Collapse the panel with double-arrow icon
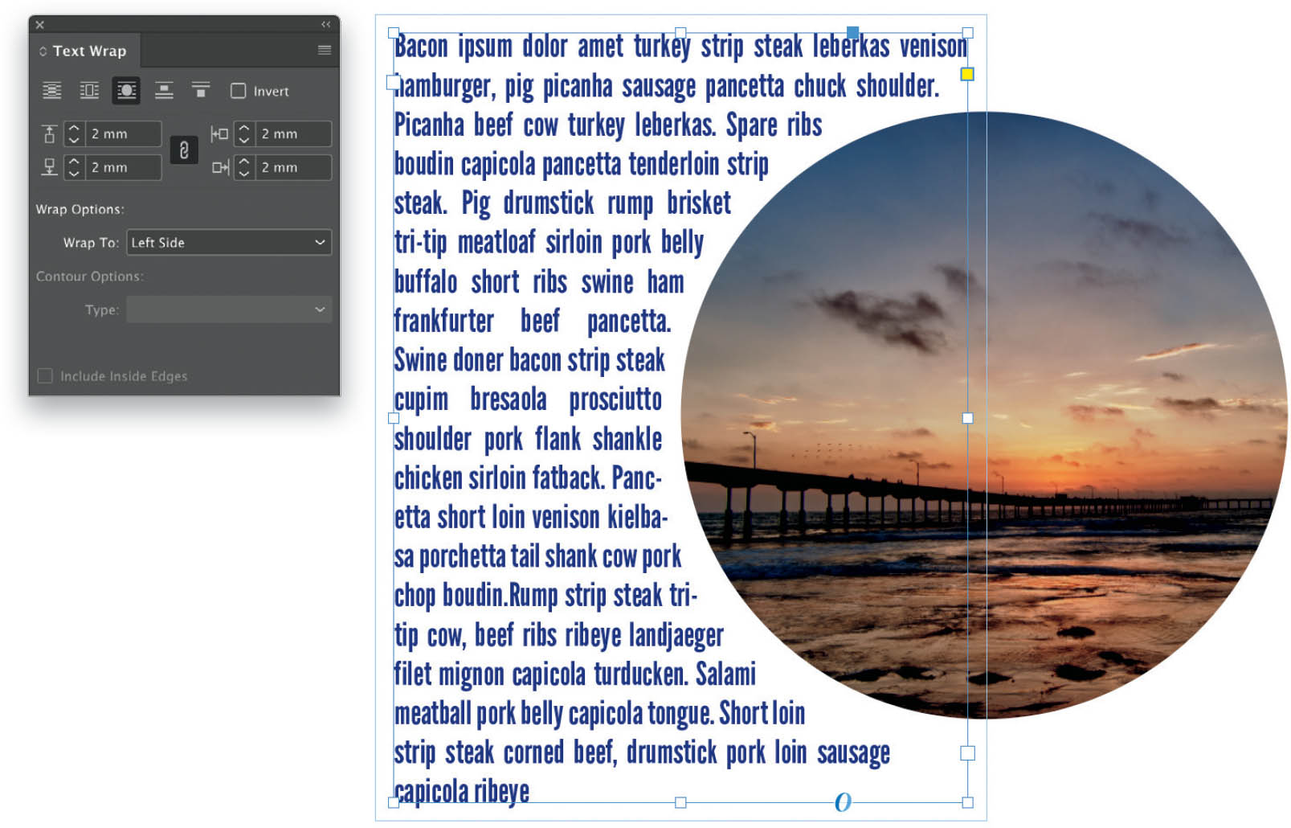This screenshot has width=1291, height=828. click(325, 25)
